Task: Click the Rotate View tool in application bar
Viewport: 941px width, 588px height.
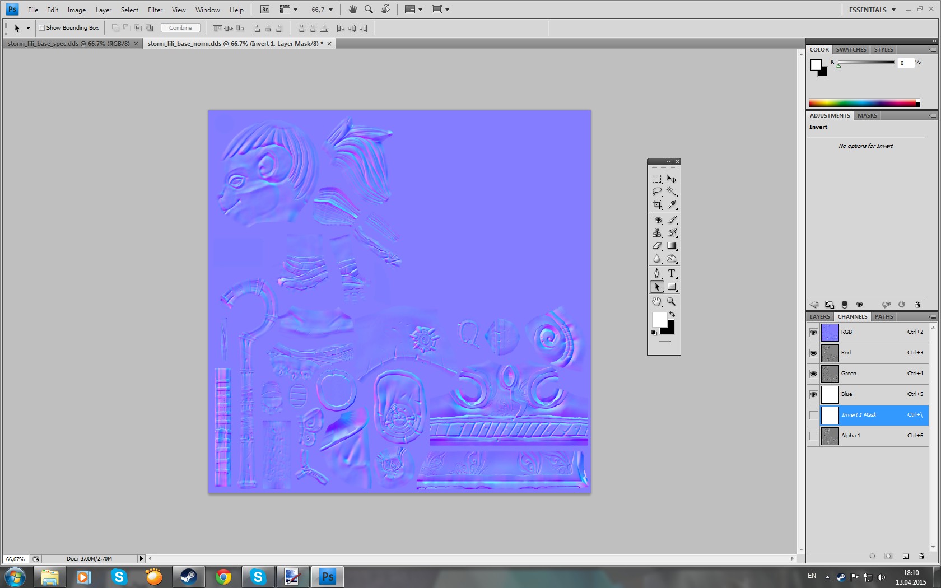Action: pyautogui.click(x=385, y=10)
